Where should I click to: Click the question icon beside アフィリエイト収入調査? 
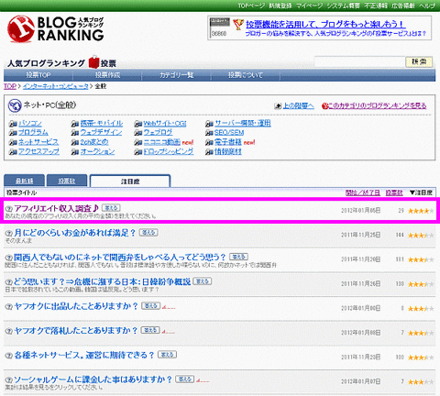click(x=9, y=209)
